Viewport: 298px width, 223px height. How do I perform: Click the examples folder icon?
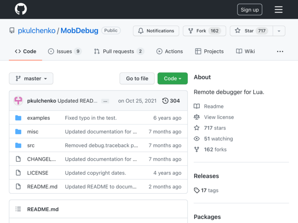(18, 118)
